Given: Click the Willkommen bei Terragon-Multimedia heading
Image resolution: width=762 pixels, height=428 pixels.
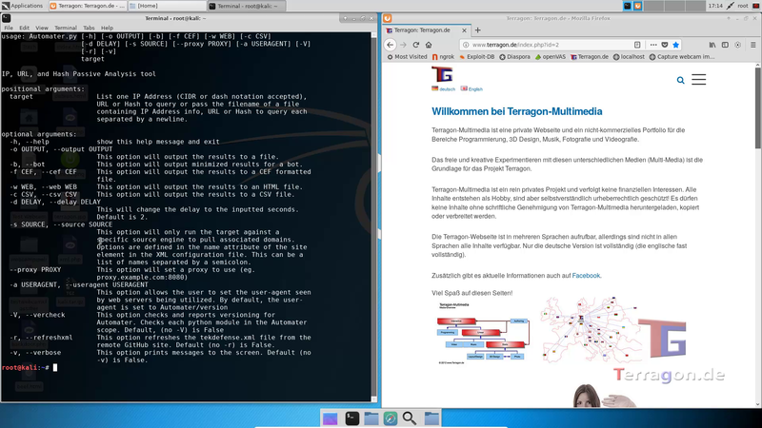Looking at the screenshot, I should point(516,111).
